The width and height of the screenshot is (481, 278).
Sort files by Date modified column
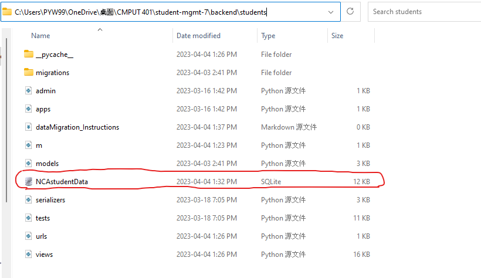198,36
